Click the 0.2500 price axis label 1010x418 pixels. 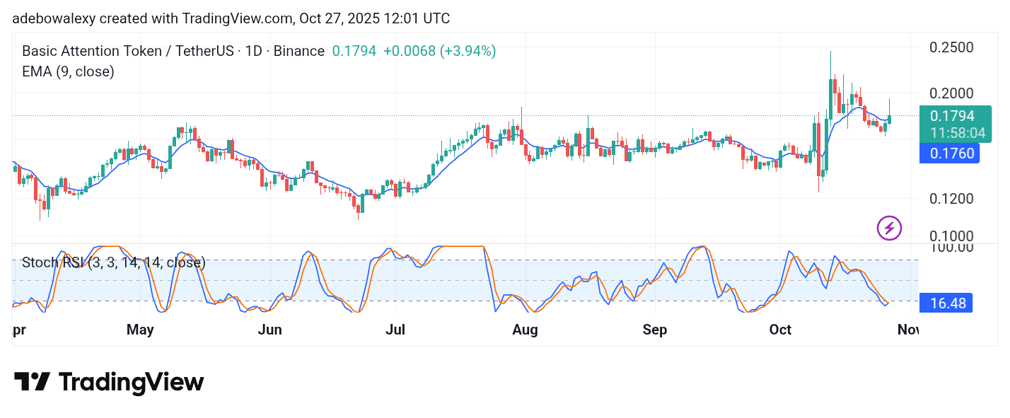point(951,47)
